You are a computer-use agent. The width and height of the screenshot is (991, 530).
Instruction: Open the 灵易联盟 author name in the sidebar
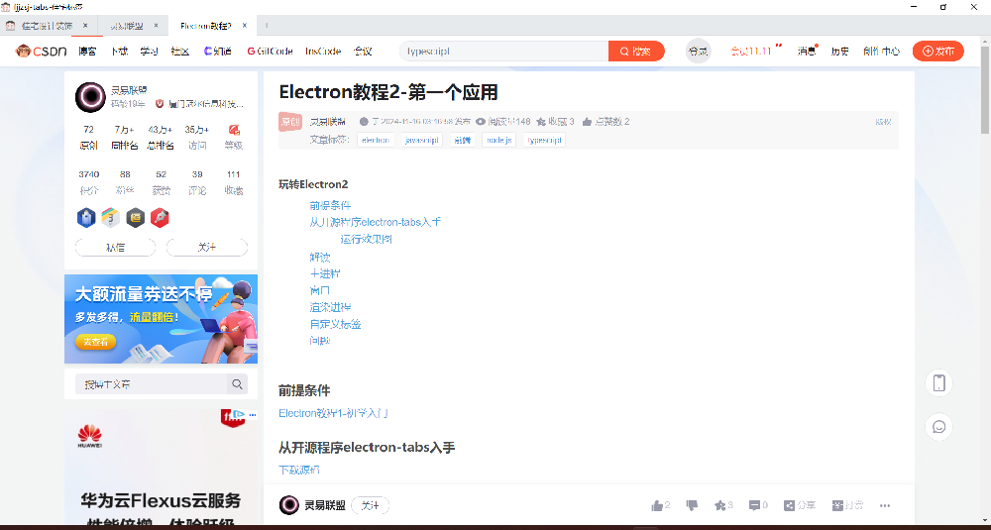click(x=129, y=90)
